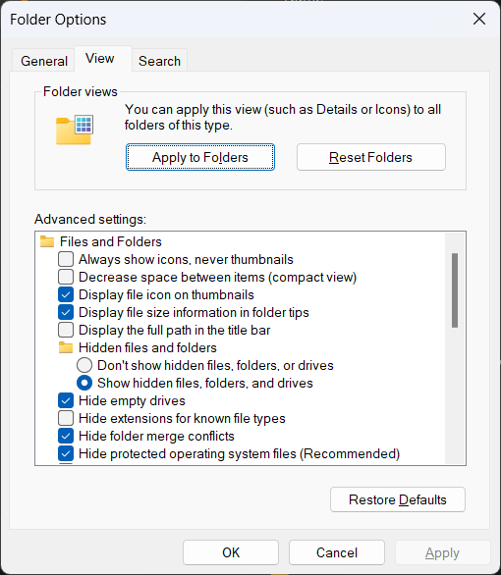Image resolution: width=501 pixels, height=575 pixels.
Task: Click the Apply to Folders button
Action: [200, 157]
